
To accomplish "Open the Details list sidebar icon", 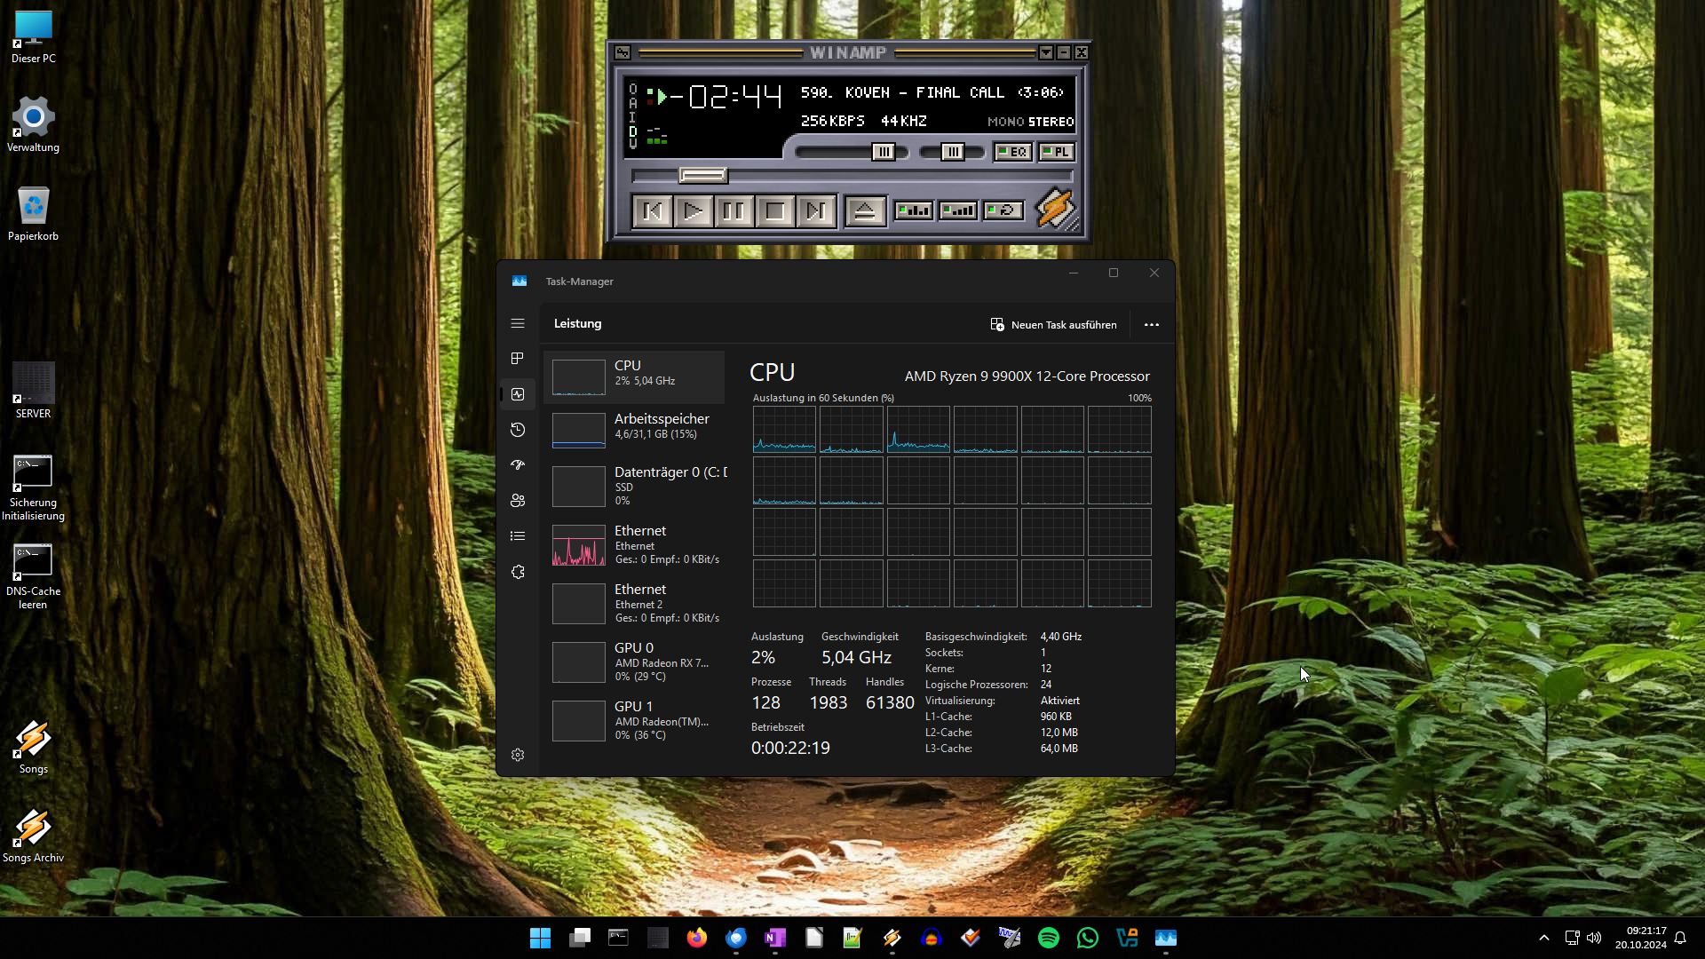I will [x=518, y=536].
